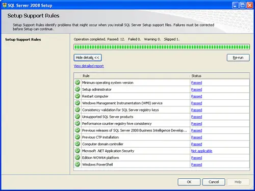Re-run the setup support rules
255x191 pixels.
[238, 58]
